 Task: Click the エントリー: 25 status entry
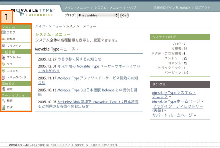coord(176,58)
